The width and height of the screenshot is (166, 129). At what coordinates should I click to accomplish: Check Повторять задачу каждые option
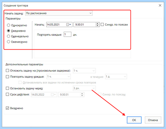(7, 77)
